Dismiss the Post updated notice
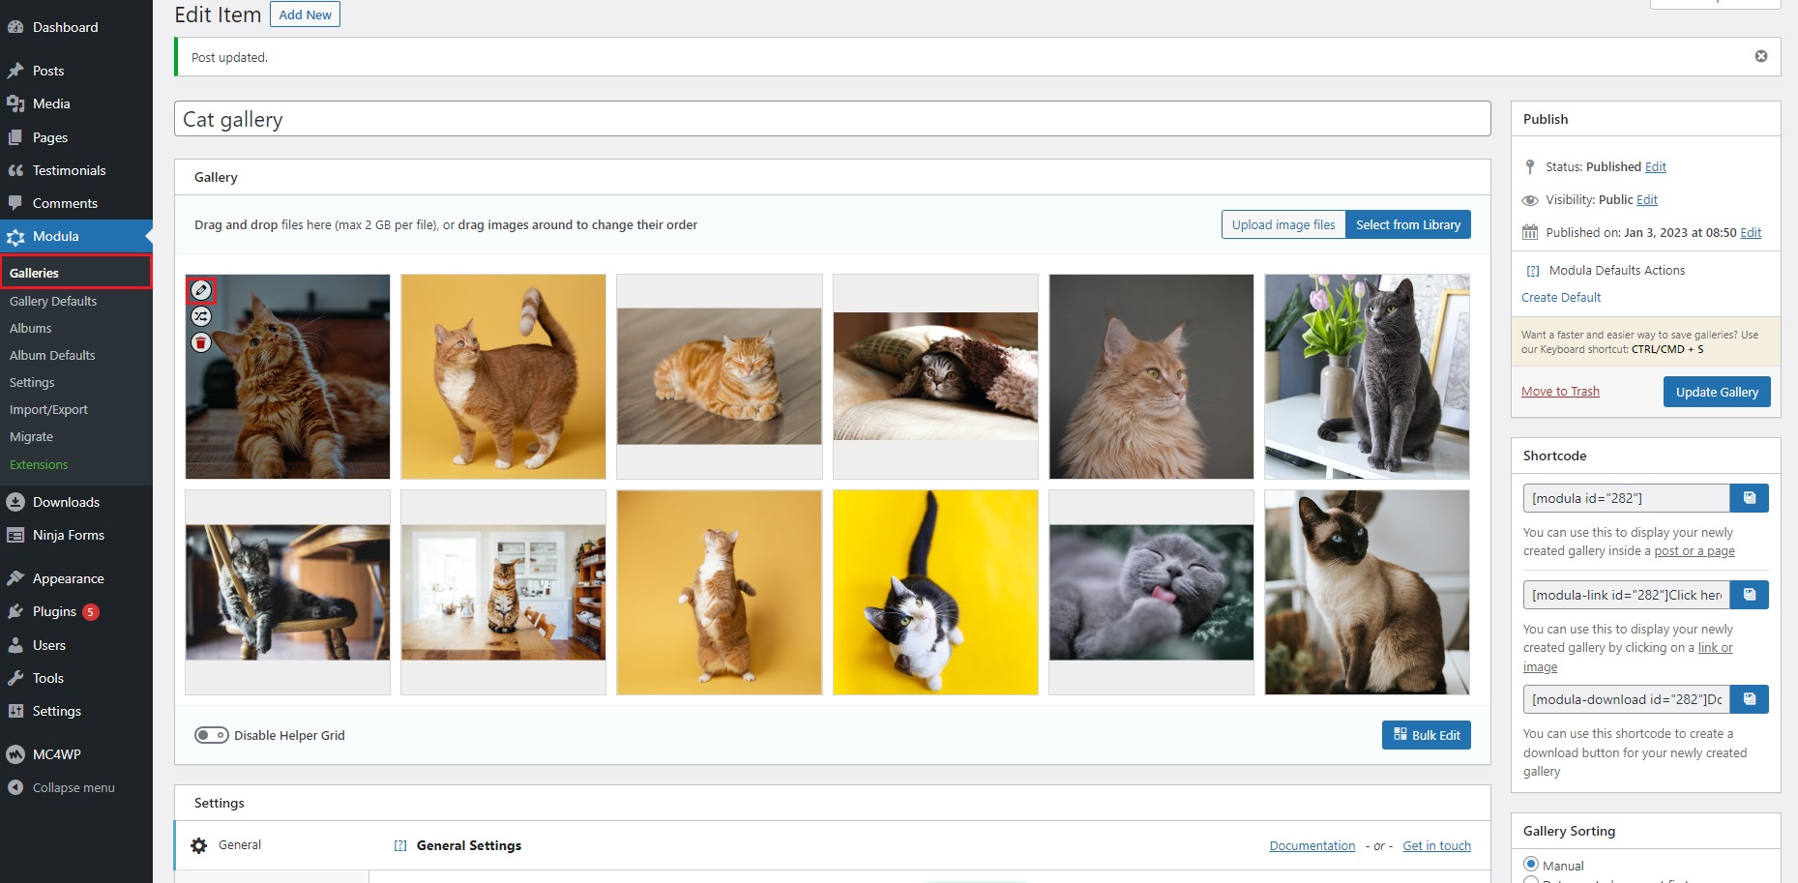Viewport: 1798px width, 883px height. click(x=1760, y=56)
